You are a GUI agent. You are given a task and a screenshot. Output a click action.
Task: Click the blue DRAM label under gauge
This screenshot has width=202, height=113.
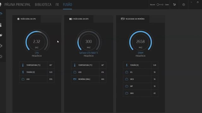[x=140, y=53]
